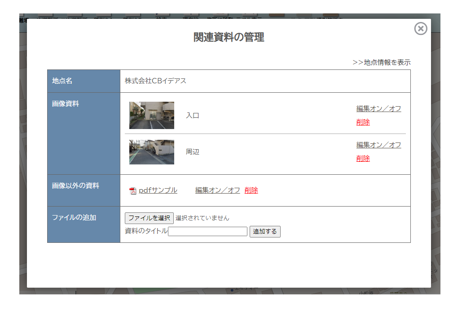
Task: Show location details via 地点情報を表示 link
Action: pyautogui.click(x=382, y=63)
